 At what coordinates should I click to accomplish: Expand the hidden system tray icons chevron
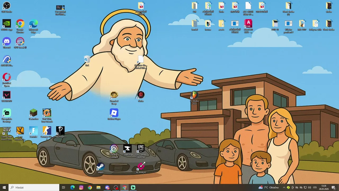pyautogui.click(x=284, y=188)
